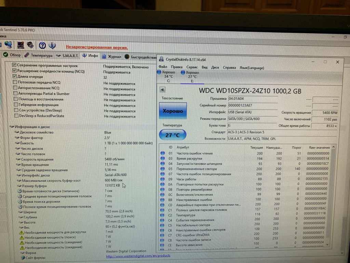The width and height of the screenshot is (350, 263).
Task: Click the blue health dot for disk E:
Action: pyautogui.click(x=183, y=72)
